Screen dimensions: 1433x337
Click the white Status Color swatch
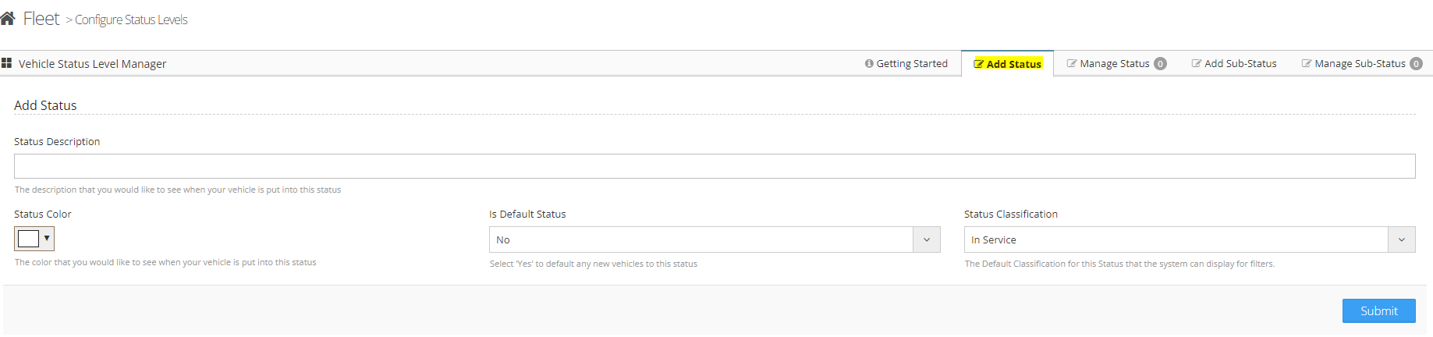28,238
